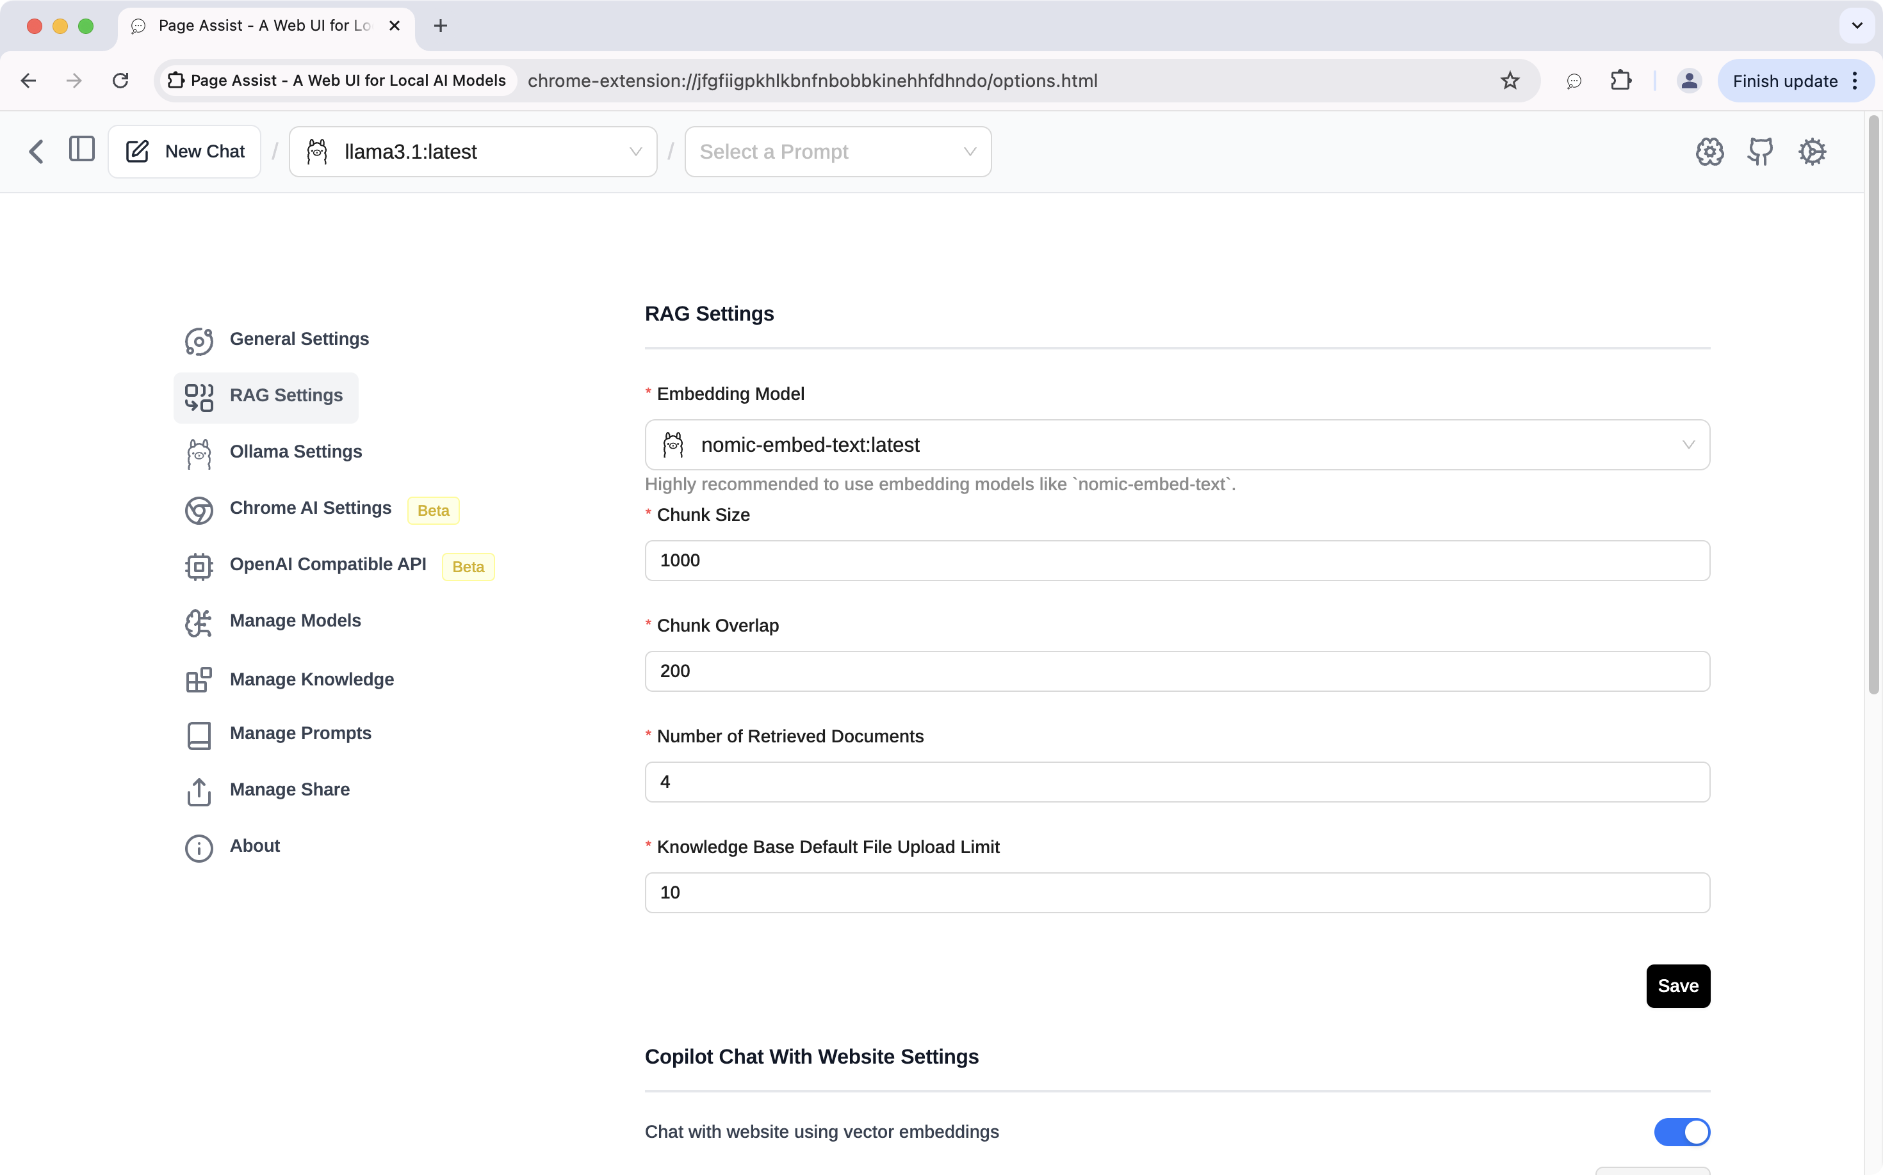Click the page vertical scrollbar
The height and width of the screenshot is (1175, 1883).
(x=1873, y=404)
